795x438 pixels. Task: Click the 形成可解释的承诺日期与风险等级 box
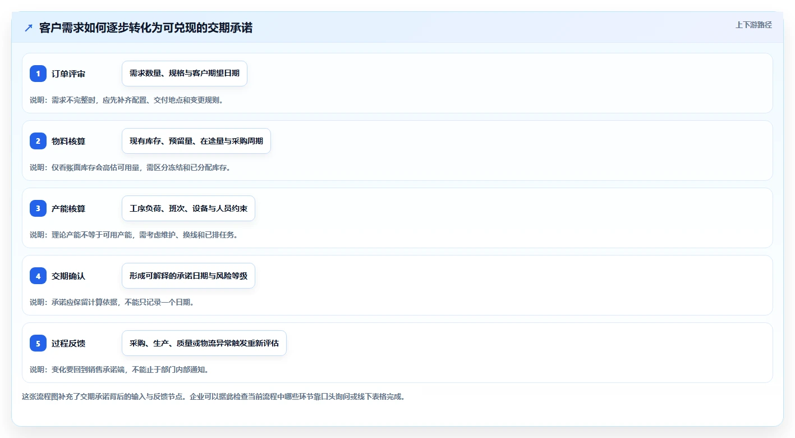click(189, 276)
